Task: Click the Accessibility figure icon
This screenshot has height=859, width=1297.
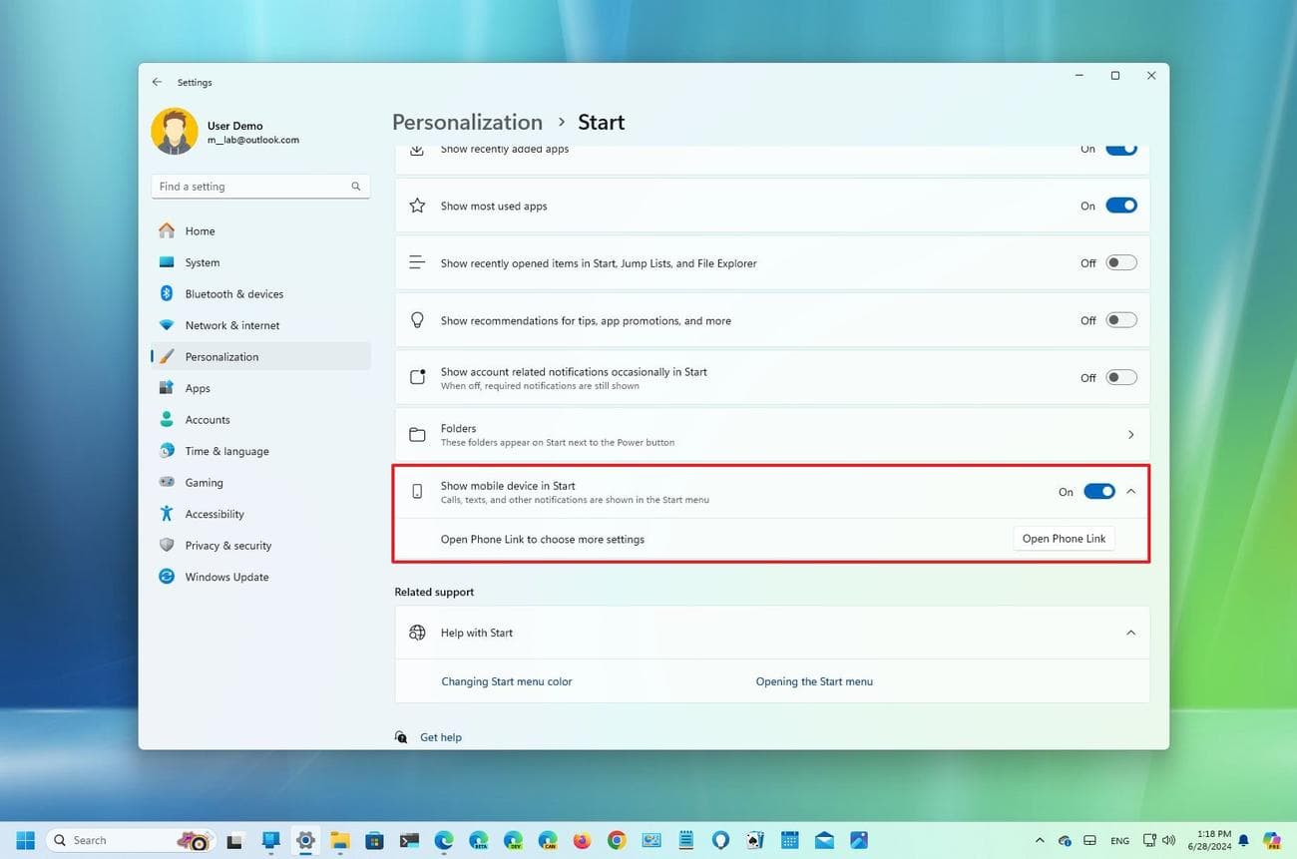Action: point(167,514)
